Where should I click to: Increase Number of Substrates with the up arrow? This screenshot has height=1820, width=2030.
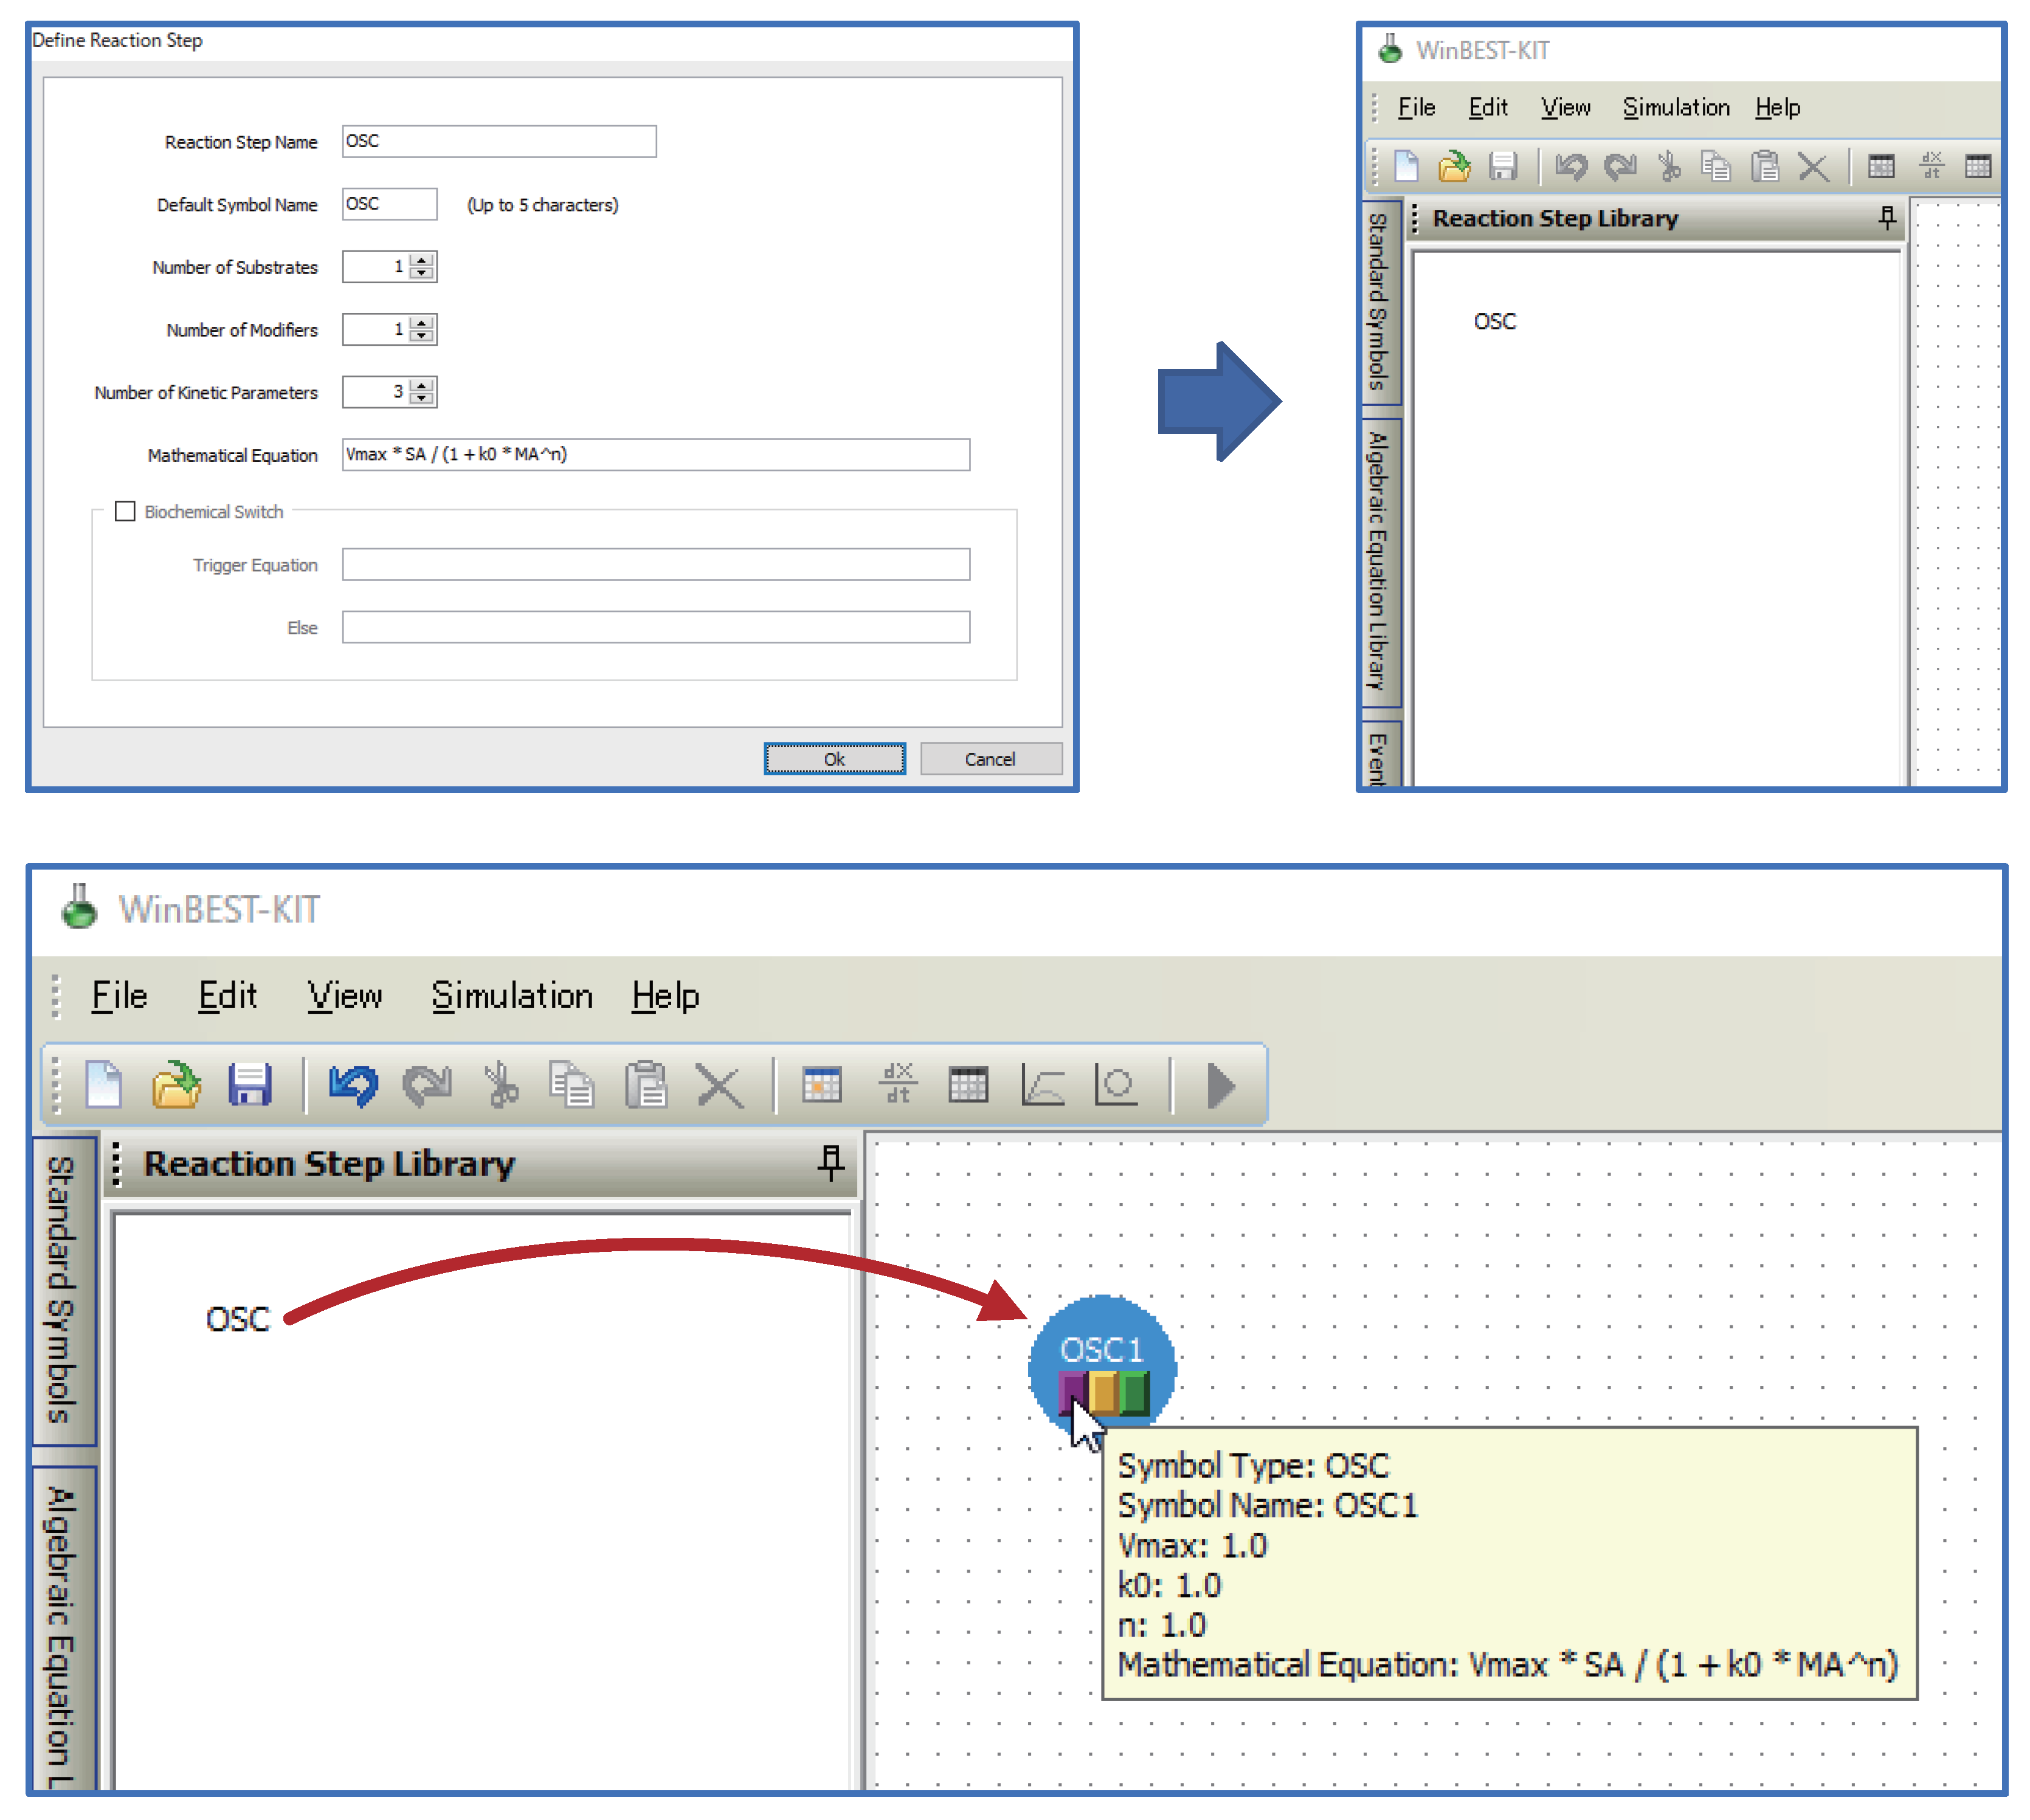[x=422, y=260]
